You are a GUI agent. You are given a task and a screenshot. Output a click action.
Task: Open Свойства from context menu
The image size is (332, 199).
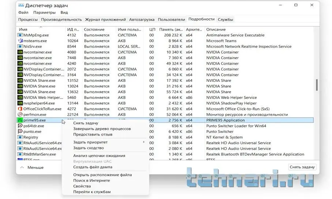coord(82,186)
